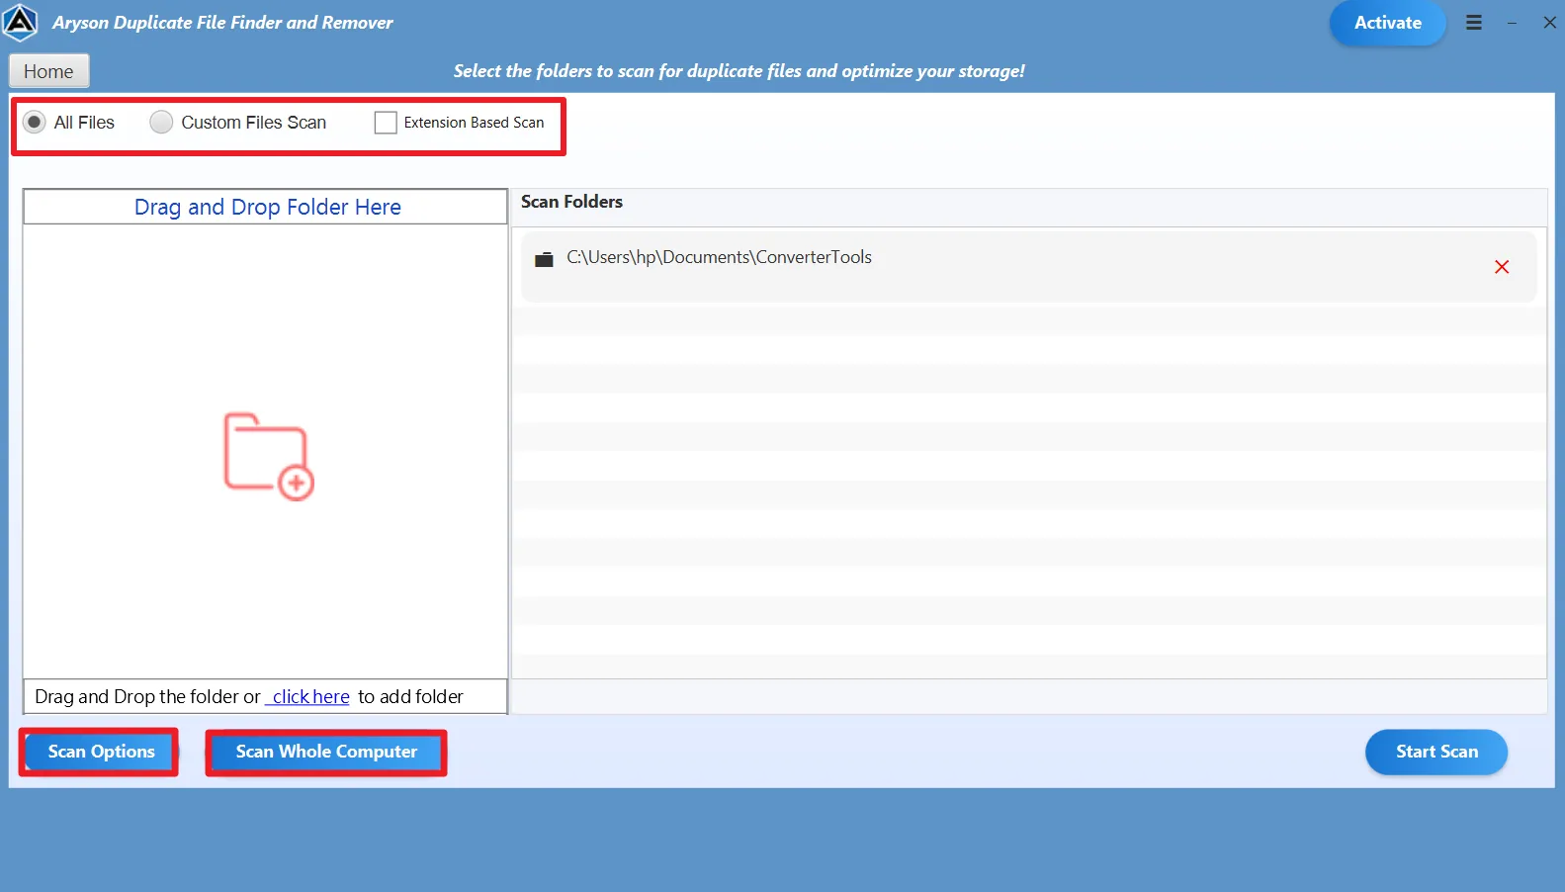Select the All Files radio option
1565x892 pixels.
pos(35,123)
